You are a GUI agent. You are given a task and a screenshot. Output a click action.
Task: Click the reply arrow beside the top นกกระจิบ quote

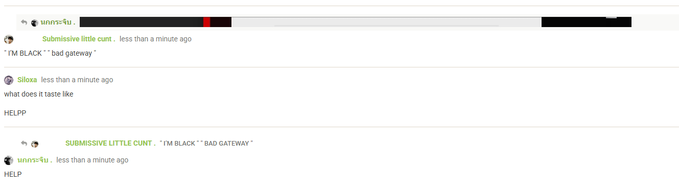[x=24, y=22]
